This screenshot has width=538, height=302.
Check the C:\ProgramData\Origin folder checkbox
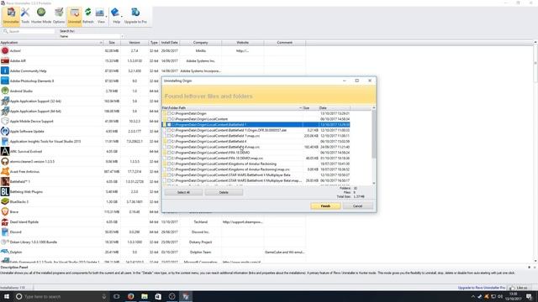click(169, 113)
